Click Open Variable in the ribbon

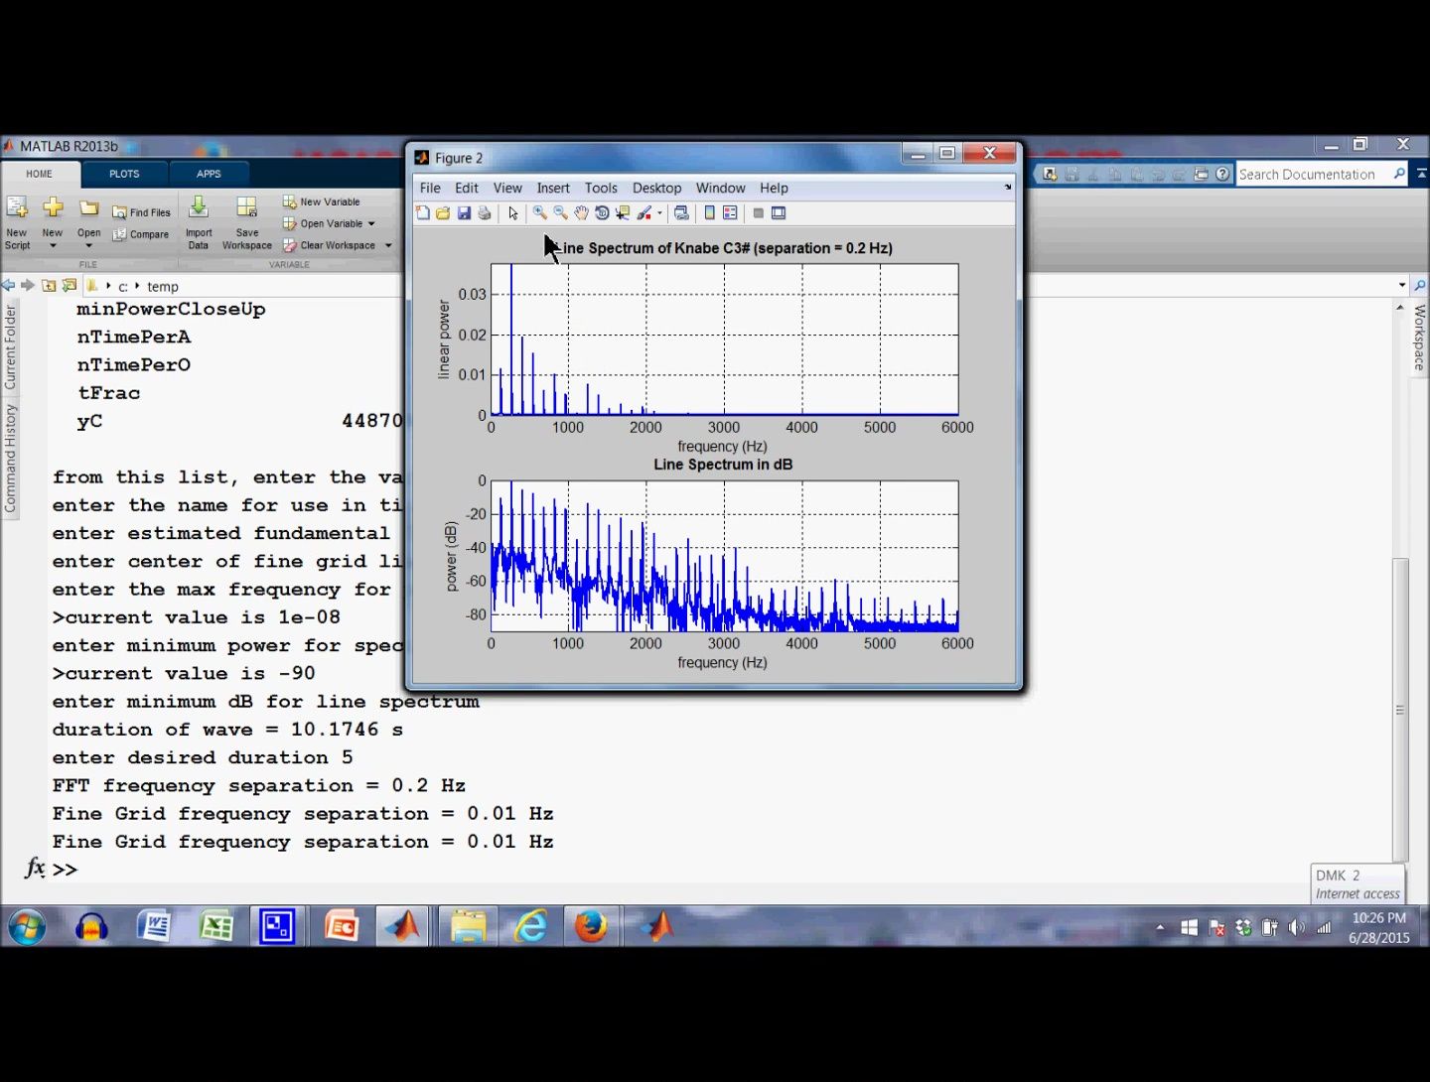(324, 223)
